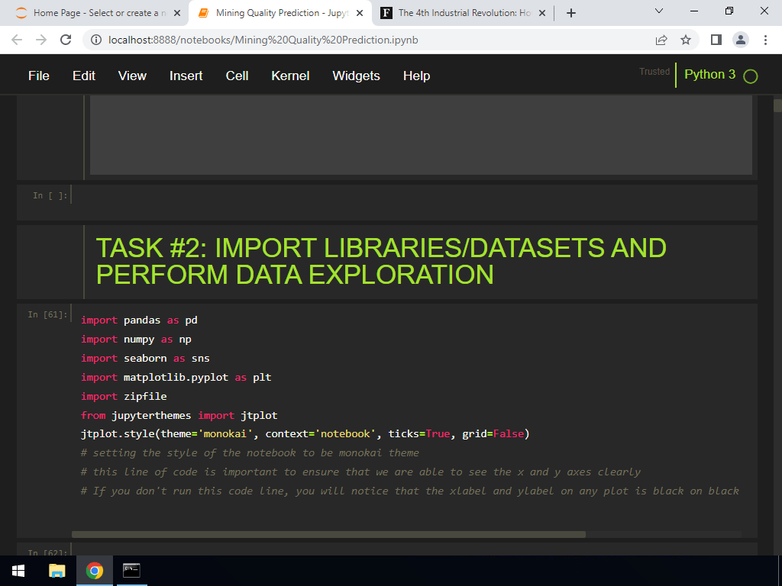Open File Explorer from the taskbar
This screenshot has width=782, height=586.
click(57, 571)
